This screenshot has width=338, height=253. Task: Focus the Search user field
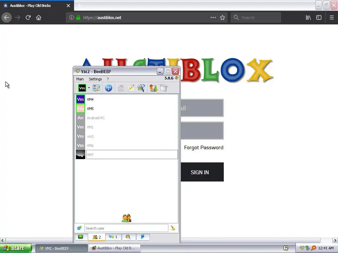pos(126,228)
